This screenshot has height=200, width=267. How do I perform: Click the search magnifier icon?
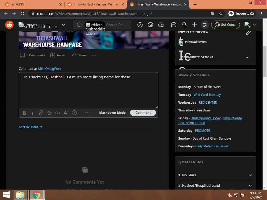click(x=79, y=25)
